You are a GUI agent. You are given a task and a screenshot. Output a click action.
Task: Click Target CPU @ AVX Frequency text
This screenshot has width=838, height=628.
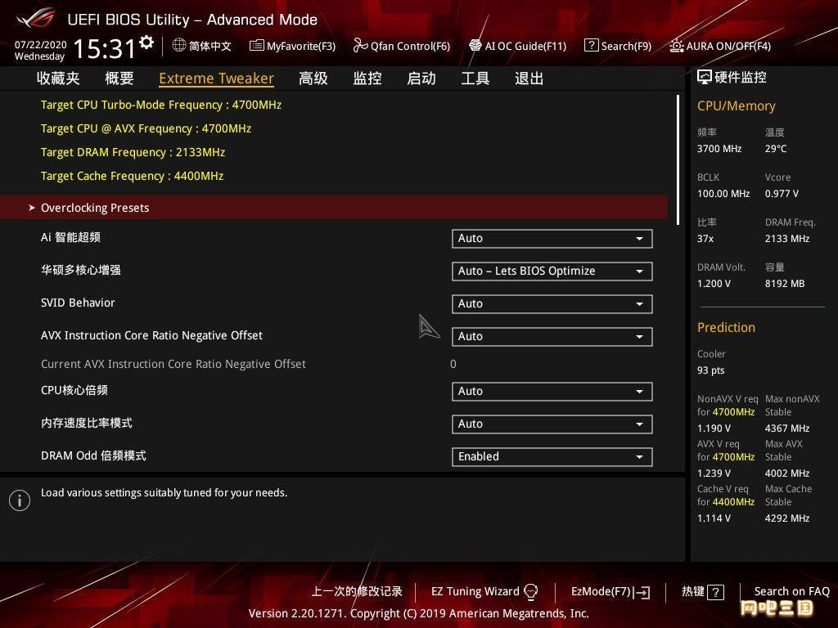pyautogui.click(x=146, y=128)
